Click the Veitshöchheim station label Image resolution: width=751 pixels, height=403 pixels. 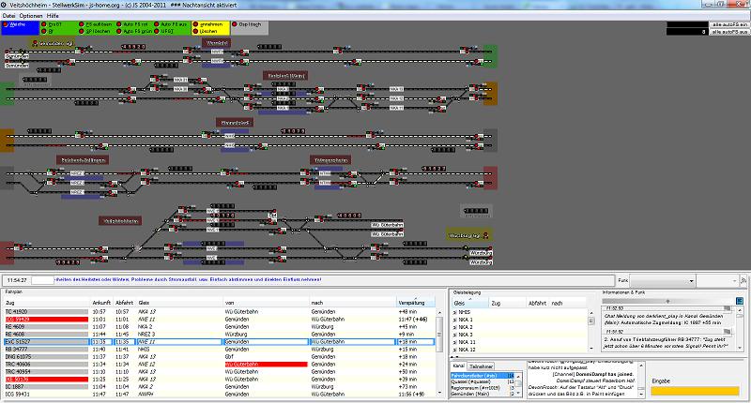120,220
